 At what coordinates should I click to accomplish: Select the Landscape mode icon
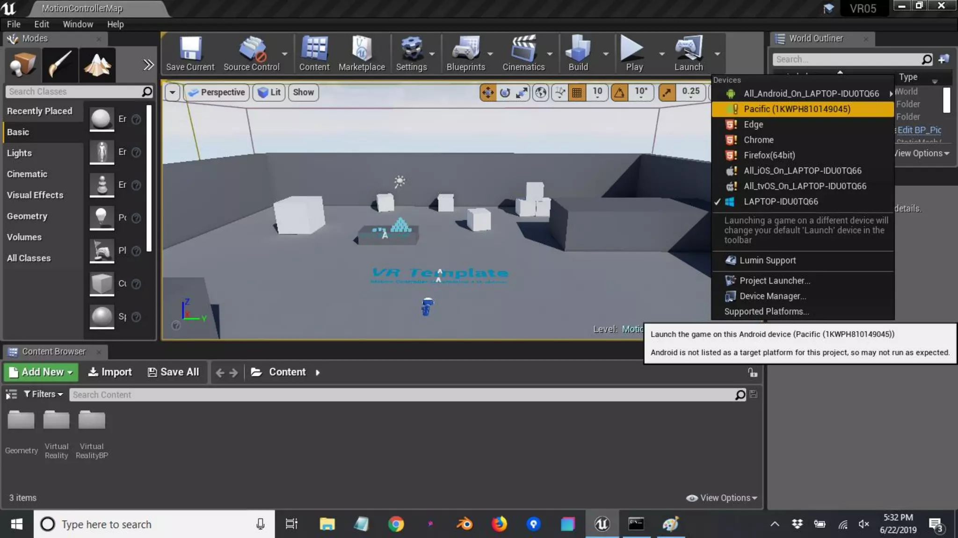[x=97, y=64]
